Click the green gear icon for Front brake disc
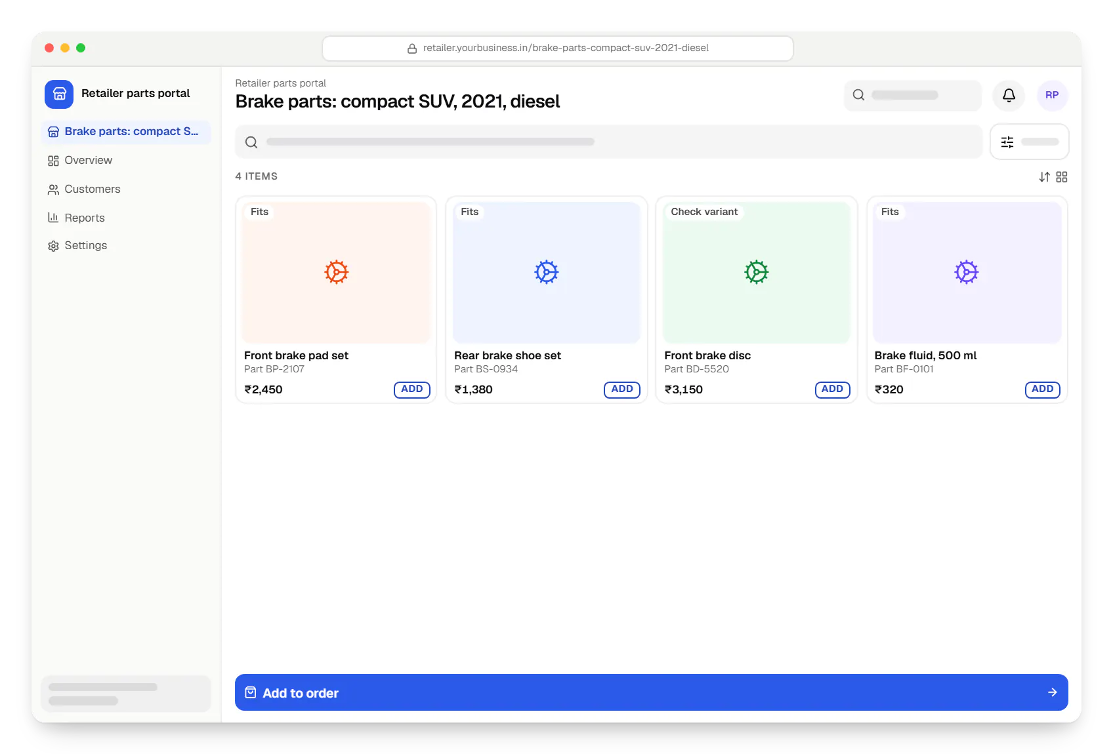 (756, 271)
